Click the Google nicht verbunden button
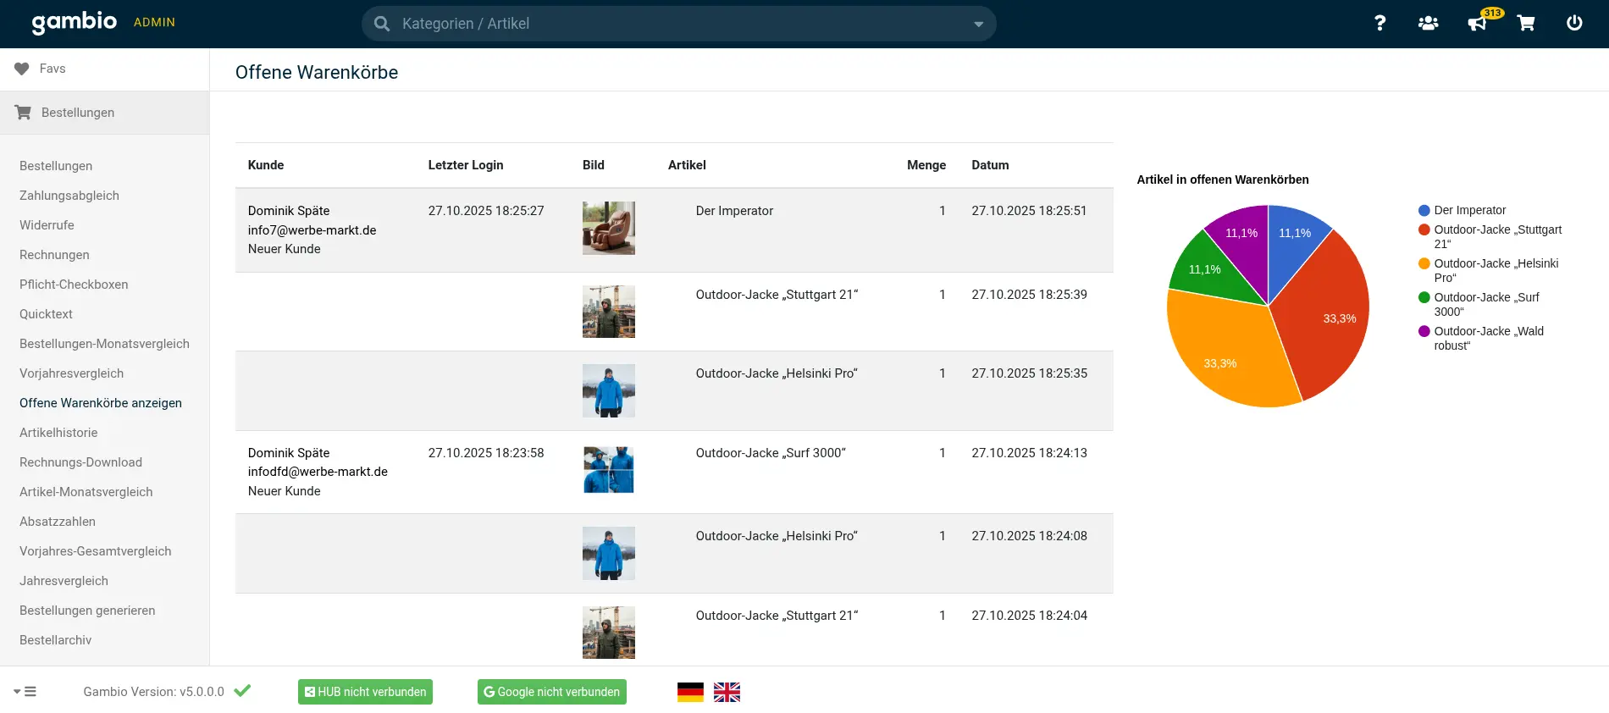The width and height of the screenshot is (1609, 713). click(x=551, y=692)
